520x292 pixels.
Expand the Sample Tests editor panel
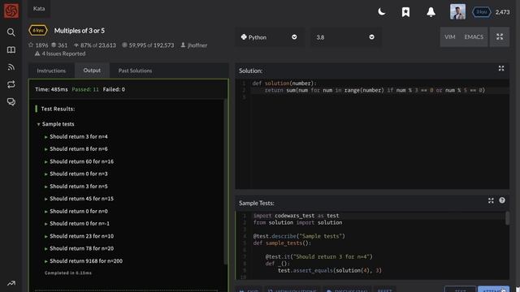(491, 200)
